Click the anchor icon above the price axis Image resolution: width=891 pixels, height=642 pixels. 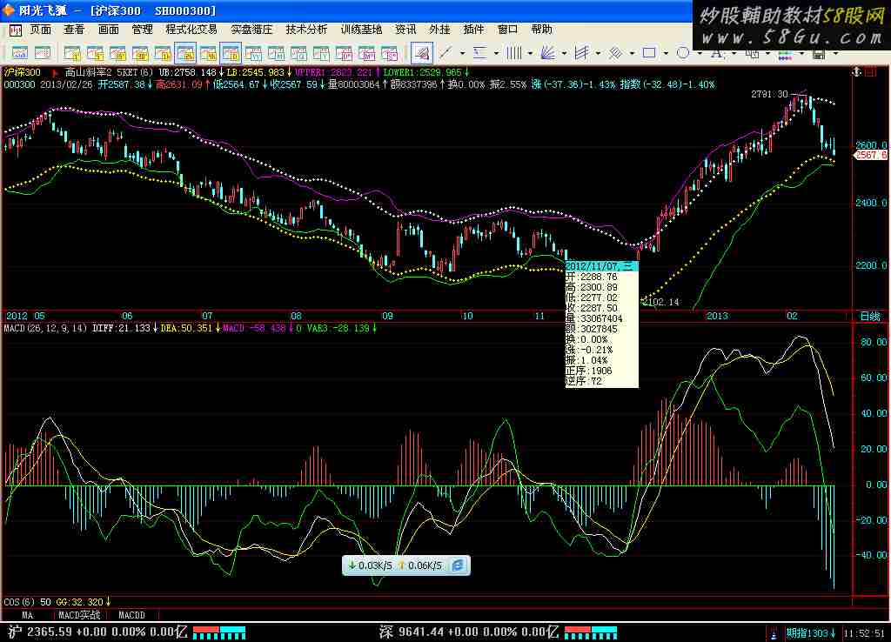[x=857, y=72]
